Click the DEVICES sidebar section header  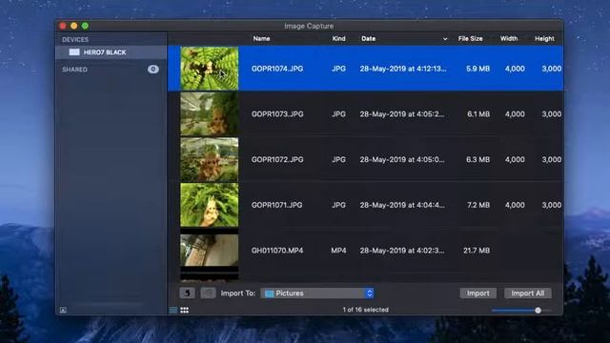[x=75, y=40]
